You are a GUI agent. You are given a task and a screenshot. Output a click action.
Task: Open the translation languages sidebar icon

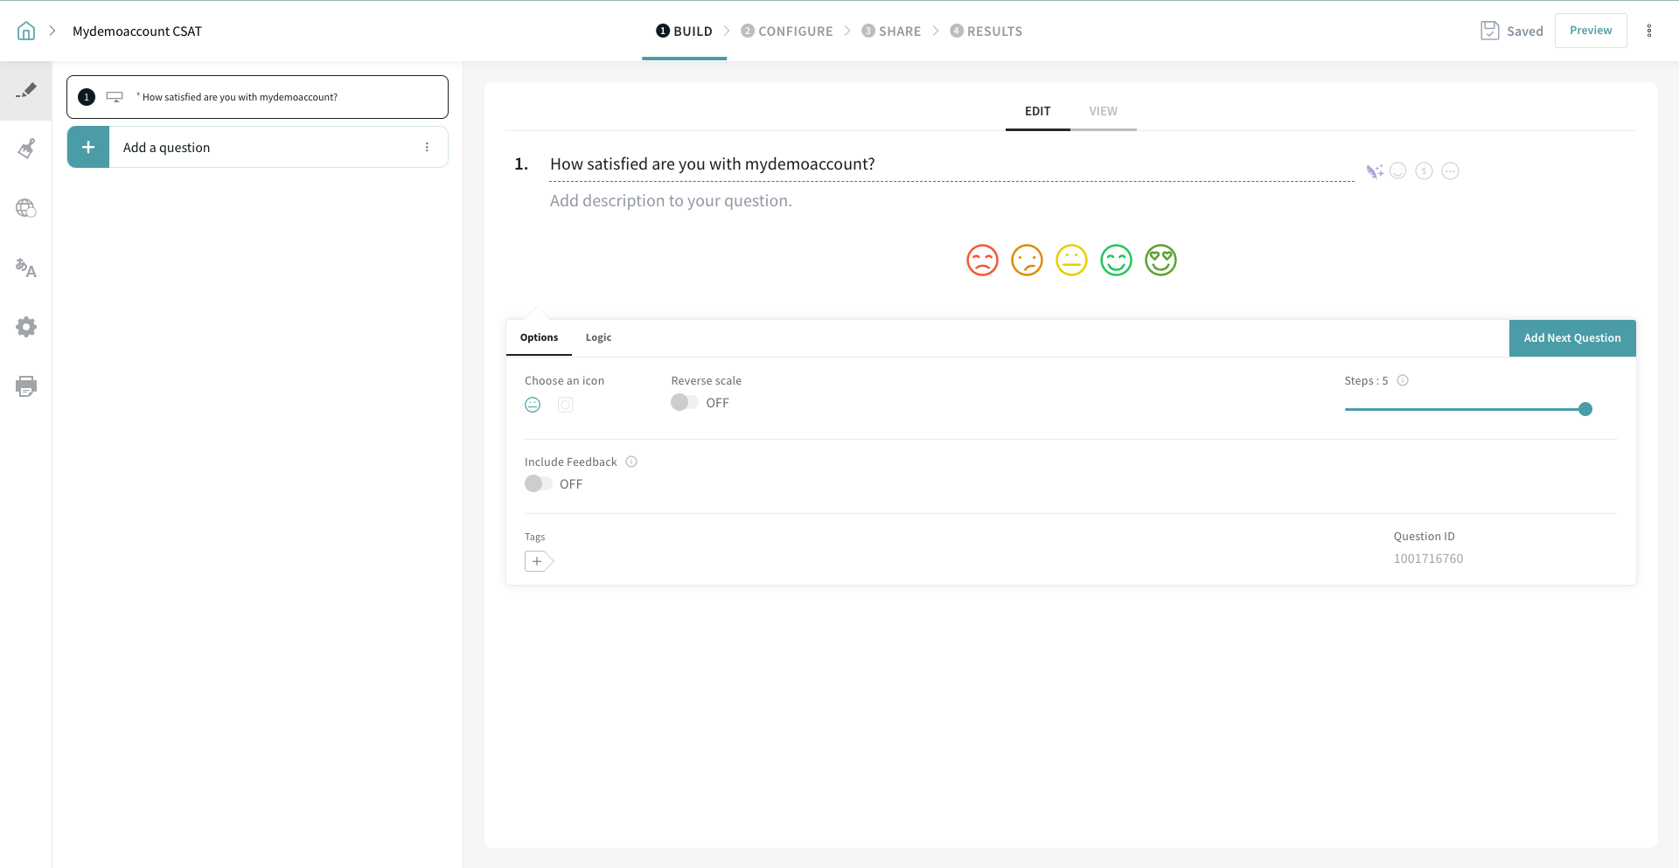[x=26, y=268]
